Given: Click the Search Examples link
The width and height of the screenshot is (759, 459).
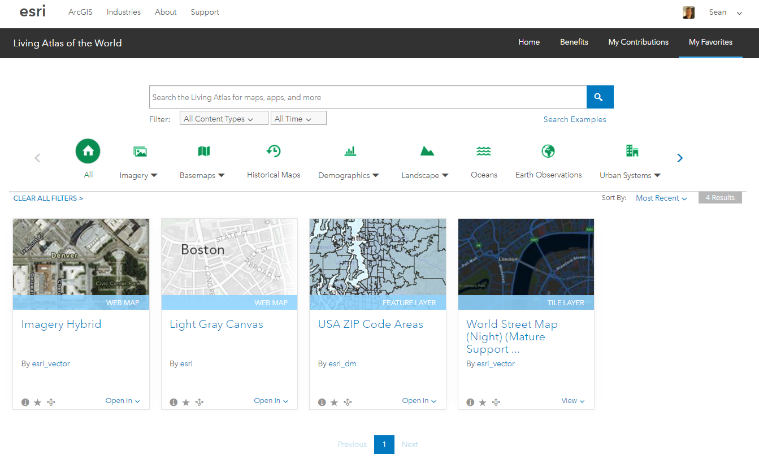Looking at the screenshot, I should point(575,119).
